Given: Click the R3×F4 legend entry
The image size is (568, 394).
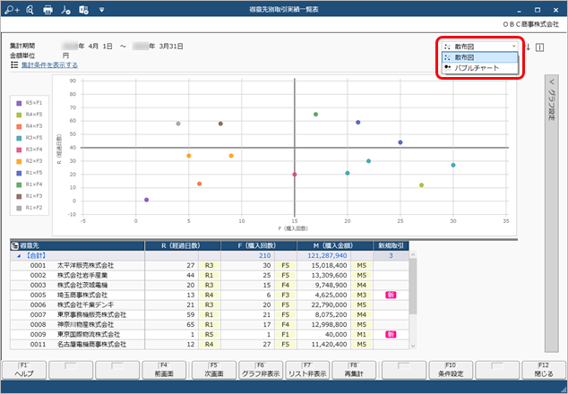Looking at the screenshot, I should point(30,150).
